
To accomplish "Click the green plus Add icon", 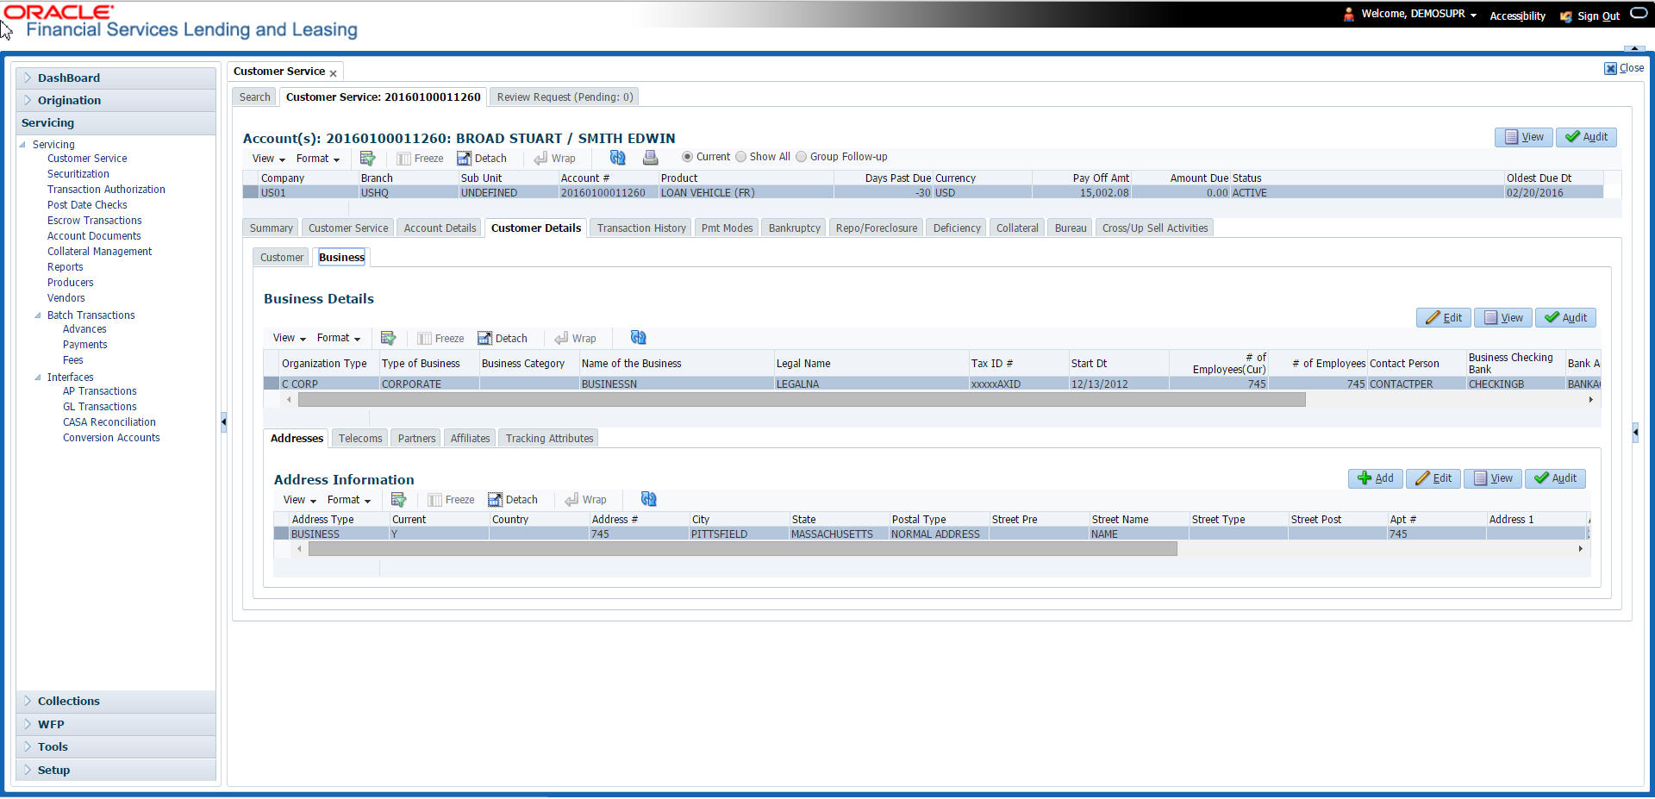I will coord(1365,478).
